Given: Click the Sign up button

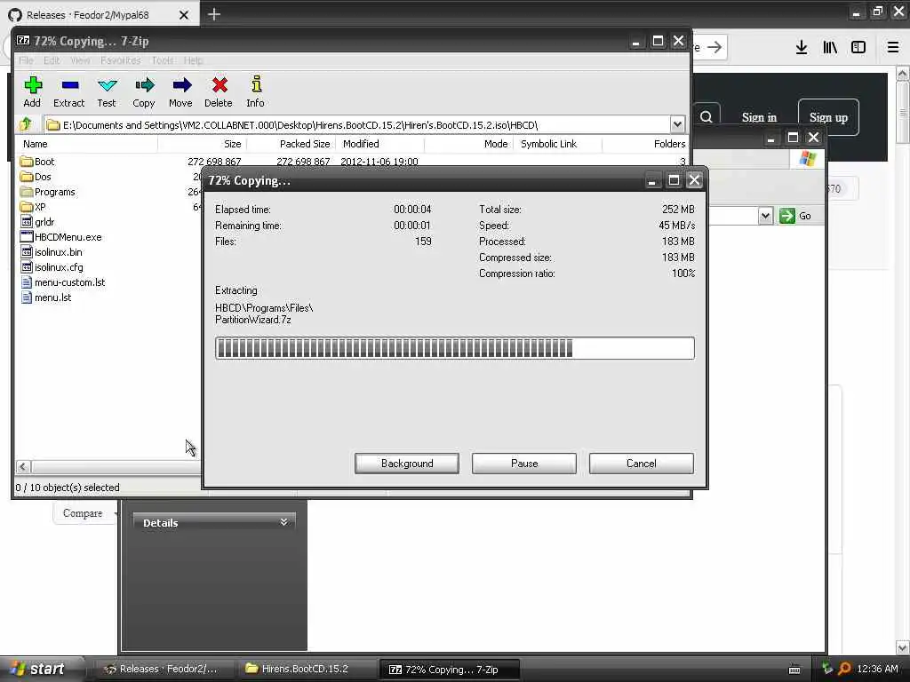Looking at the screenshot, I should tap(828, 117).
